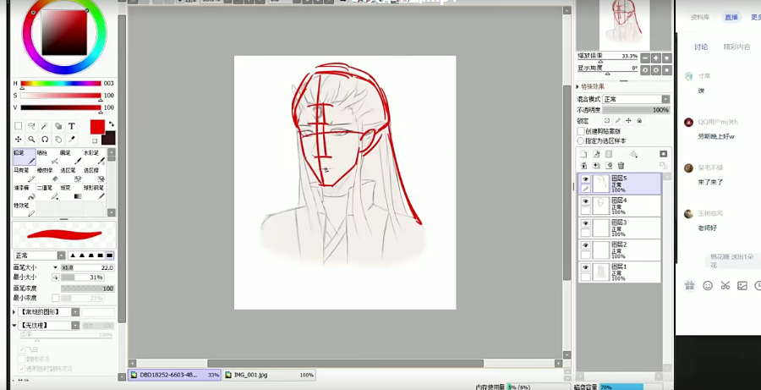Create a new layer with icon

(583, 154)
